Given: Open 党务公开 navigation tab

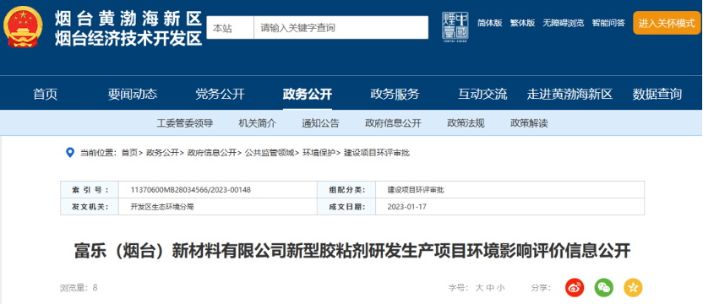Looking at the screenshot, I should click(x=221, y=95).
